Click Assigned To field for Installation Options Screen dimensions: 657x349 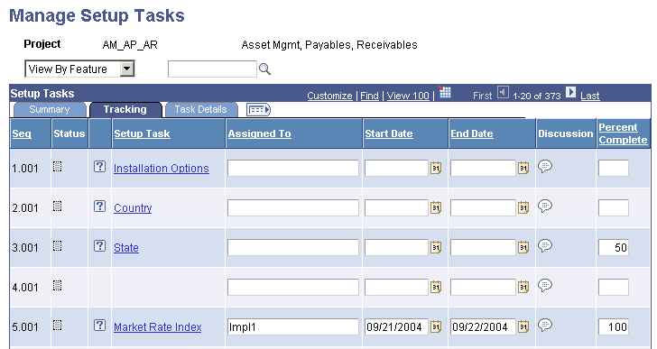click(x=293, y=169)
